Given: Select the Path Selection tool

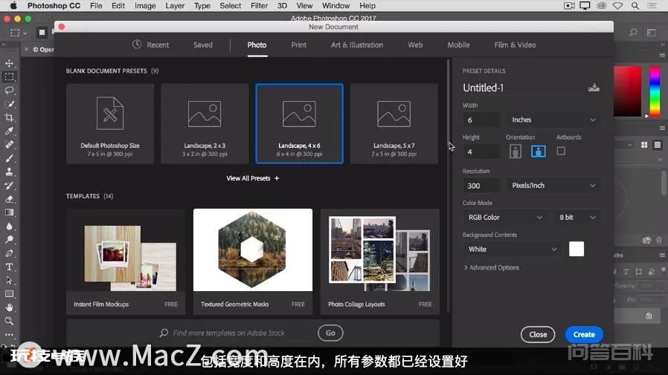Looking at the screenshot, I should (x=9, y=281).
